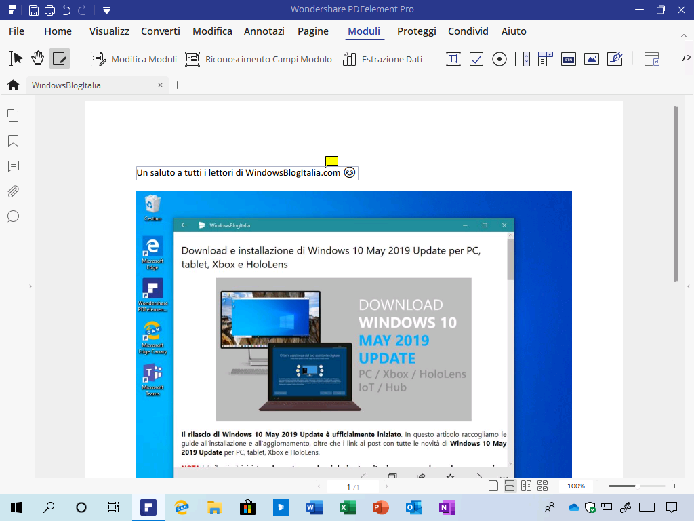This screenshot has height=521, width=694.
Task: Open a new tab with plus button
Action: point(177,85)
